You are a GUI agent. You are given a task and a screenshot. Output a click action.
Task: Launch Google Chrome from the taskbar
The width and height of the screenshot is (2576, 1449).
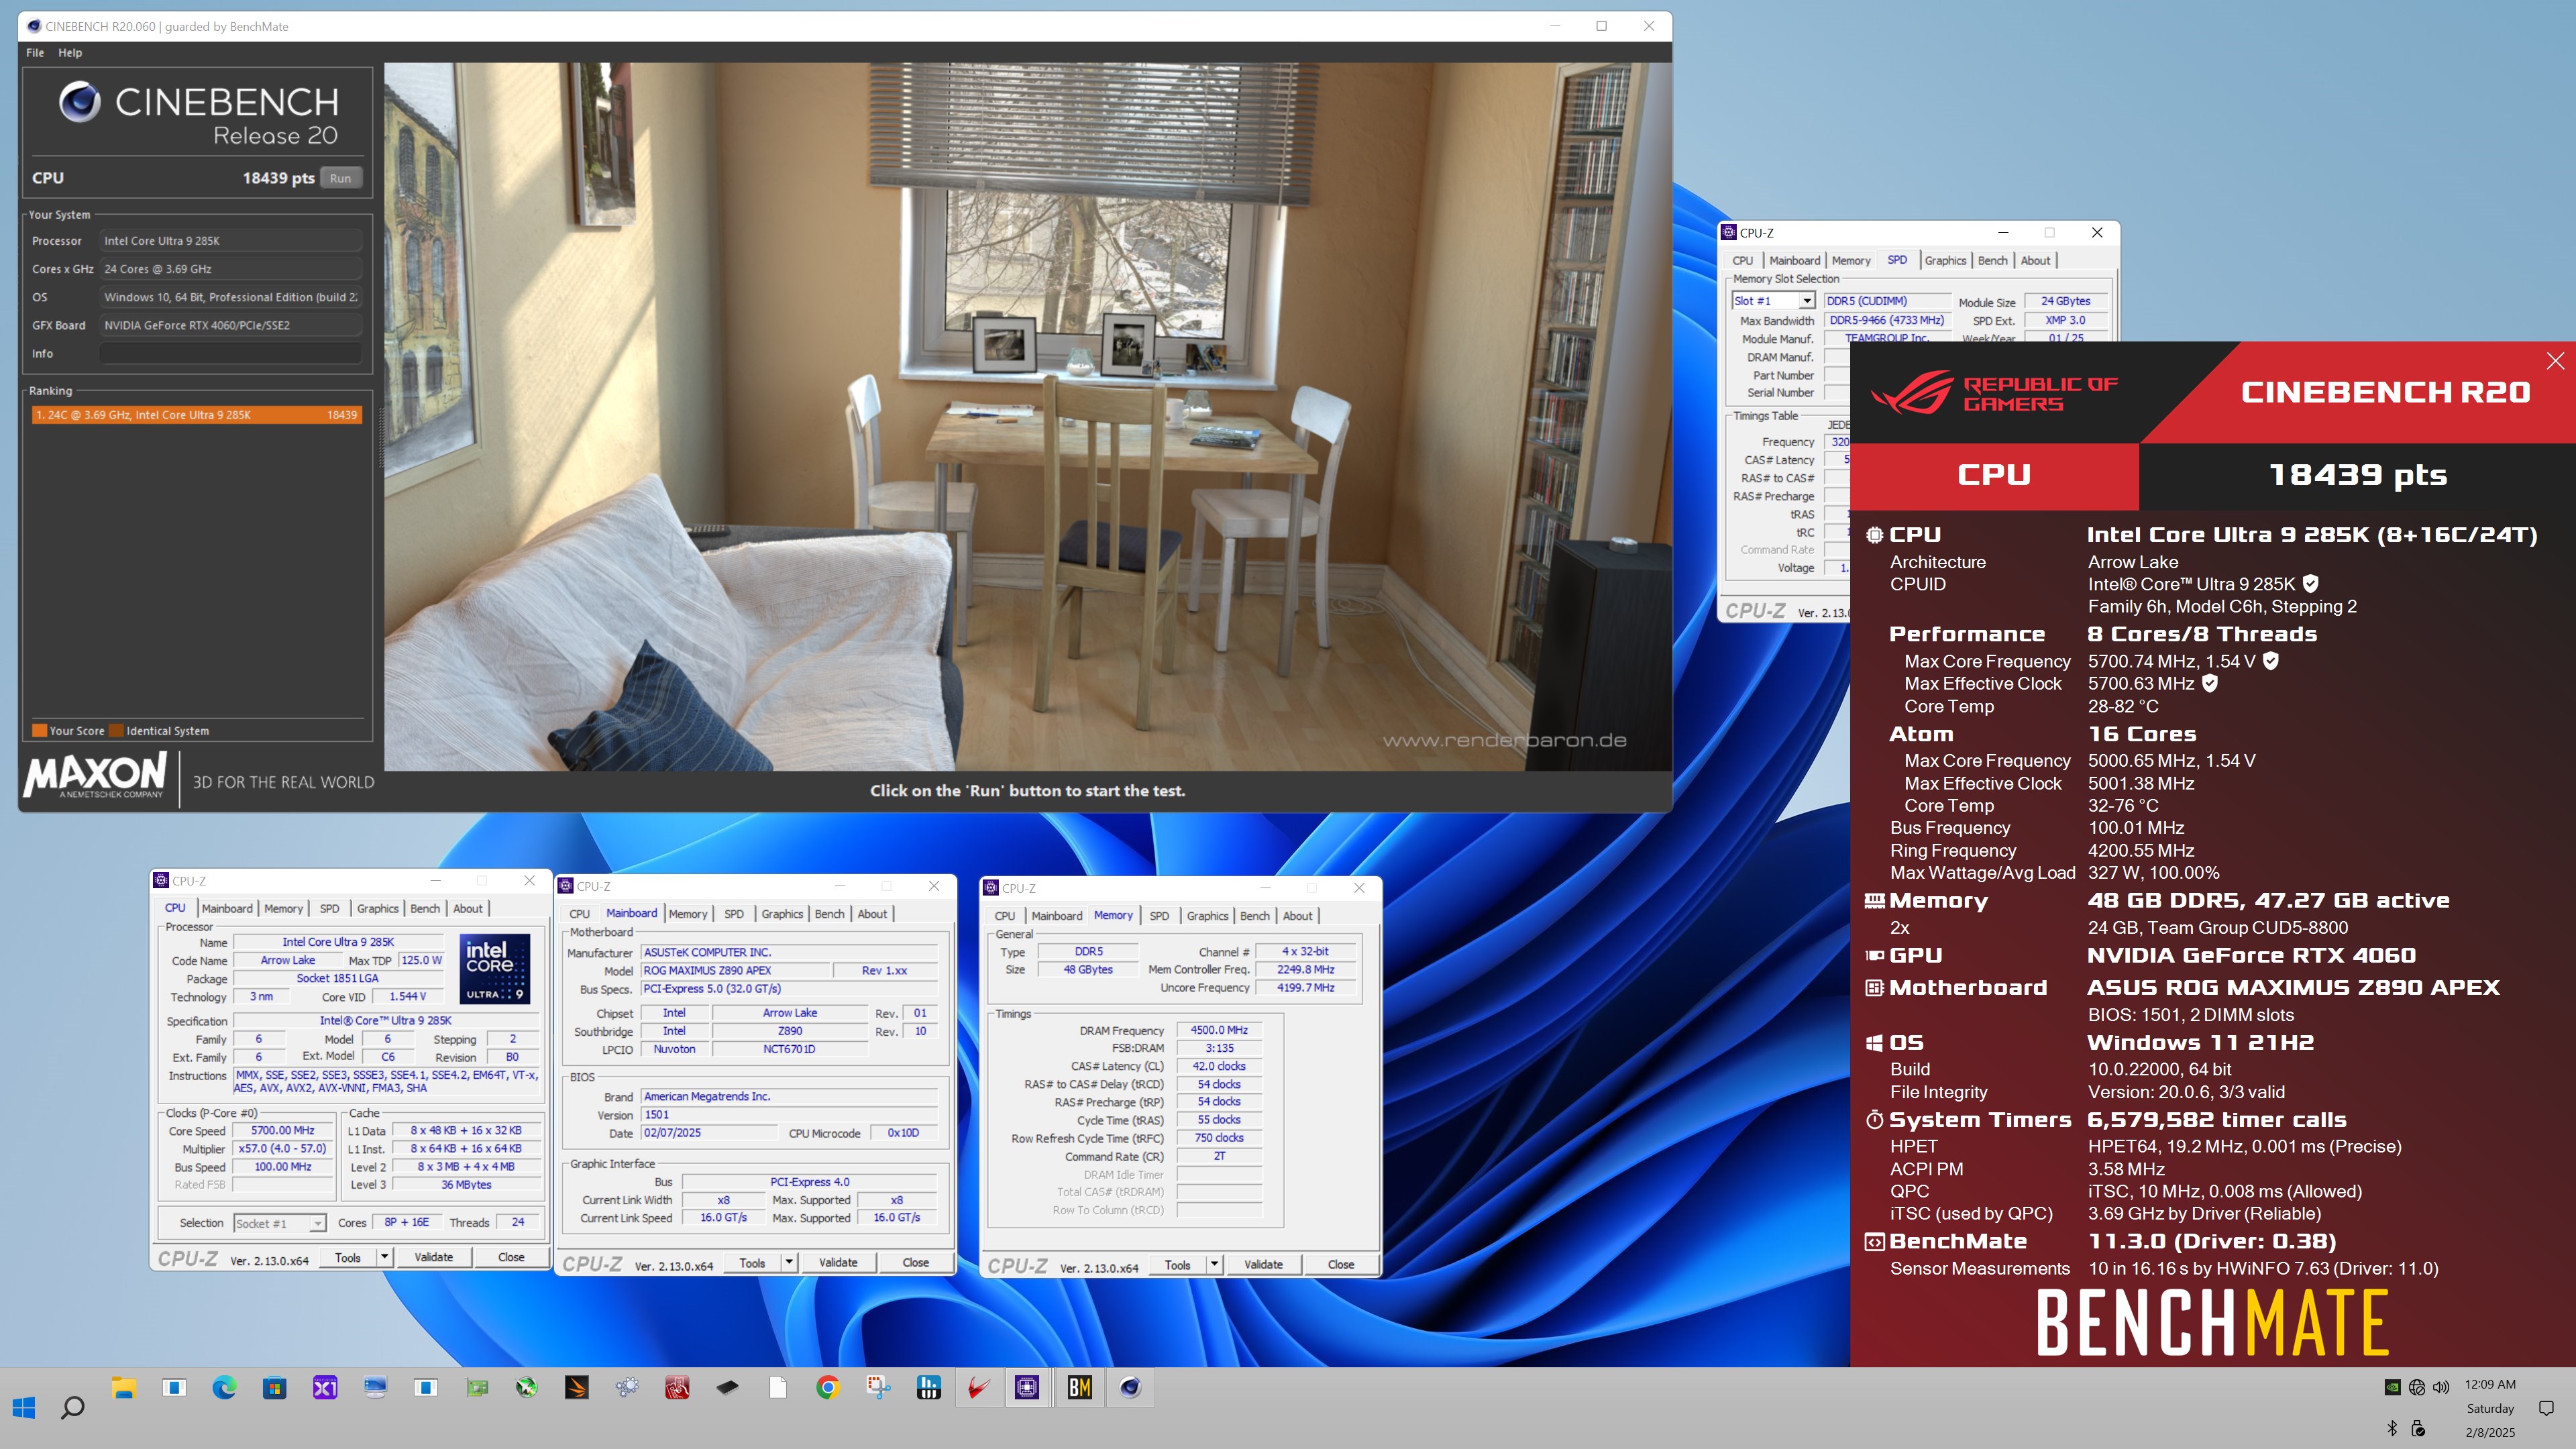tap(828, 1387)
